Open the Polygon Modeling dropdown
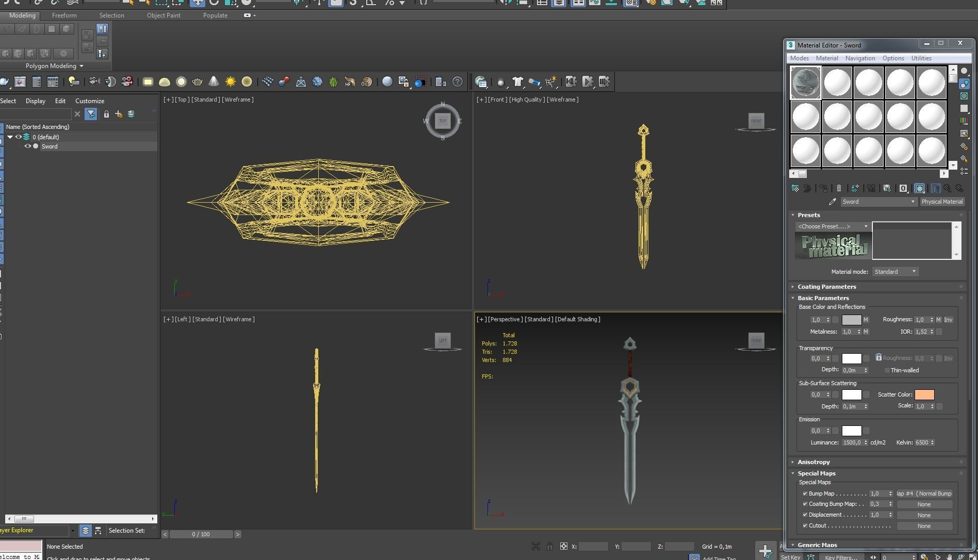The height and width of the screenshot is (560, 978). [54, 66]
